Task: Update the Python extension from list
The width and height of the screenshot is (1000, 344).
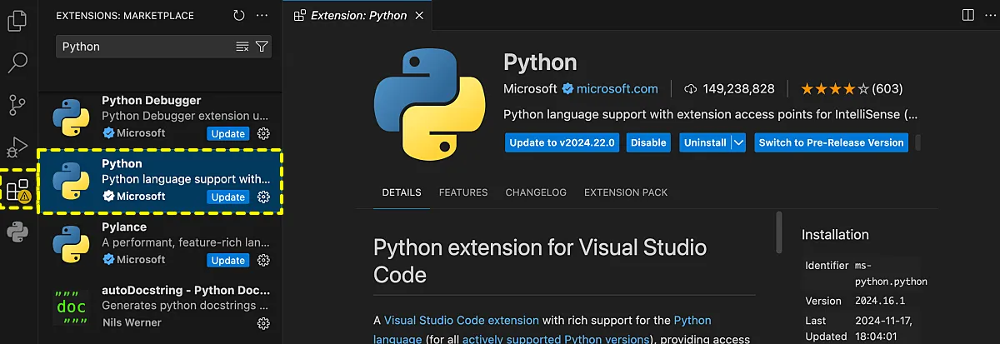Action: (x=227, y=197)
